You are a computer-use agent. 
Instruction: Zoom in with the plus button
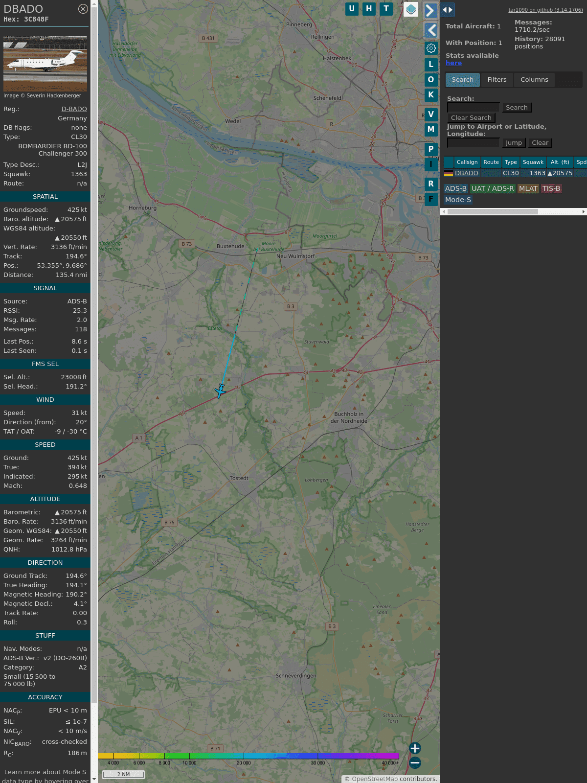point(415,748)
